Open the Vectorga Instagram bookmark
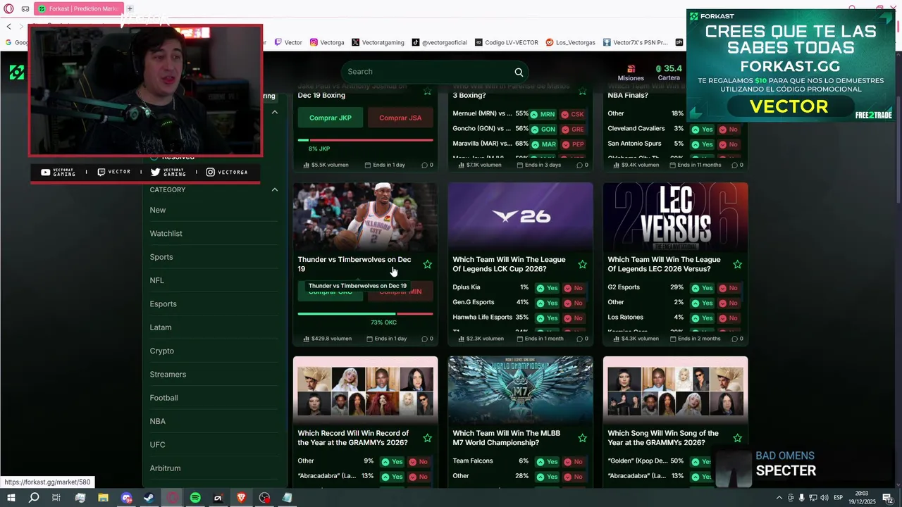 pyautogui.click(x=327, y=42)
